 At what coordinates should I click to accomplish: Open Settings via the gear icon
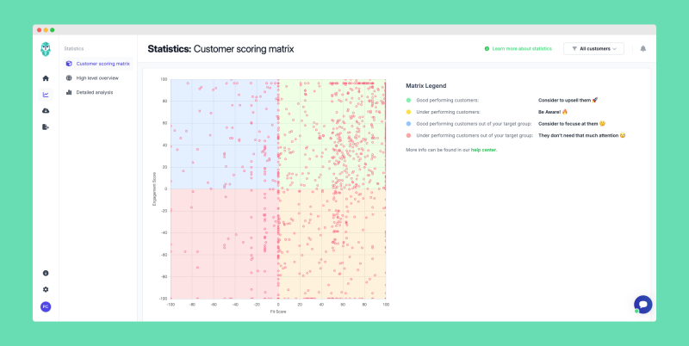pyautogui.click(x=46, y=289)
